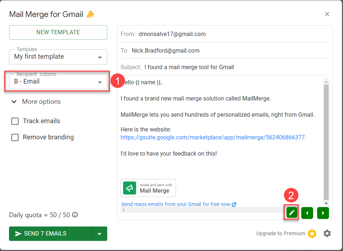Click the scroll up arrow of preview
Image resolution: width=343 pixels, height=251 pixels.
pos(326,82)
